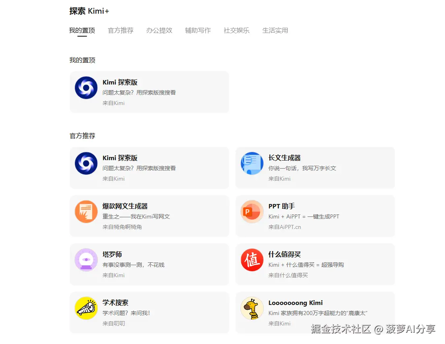Image resolution: width=445 pixels, height=344 pixels.
Task: Select the 生活实用 tab
Action: point(275,31)
